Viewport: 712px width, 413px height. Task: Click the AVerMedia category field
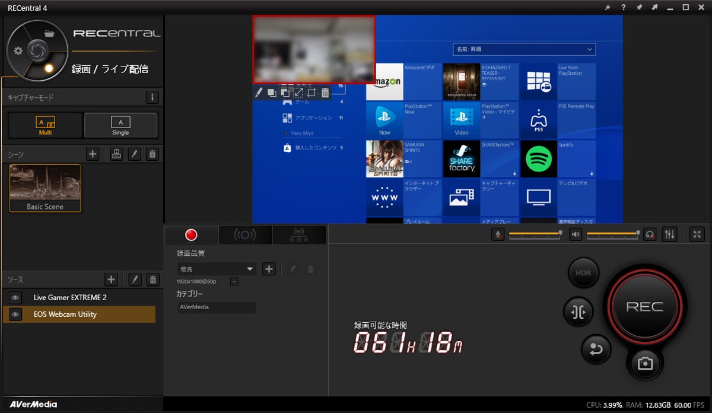pyautogui.click(x=216, y=307)
